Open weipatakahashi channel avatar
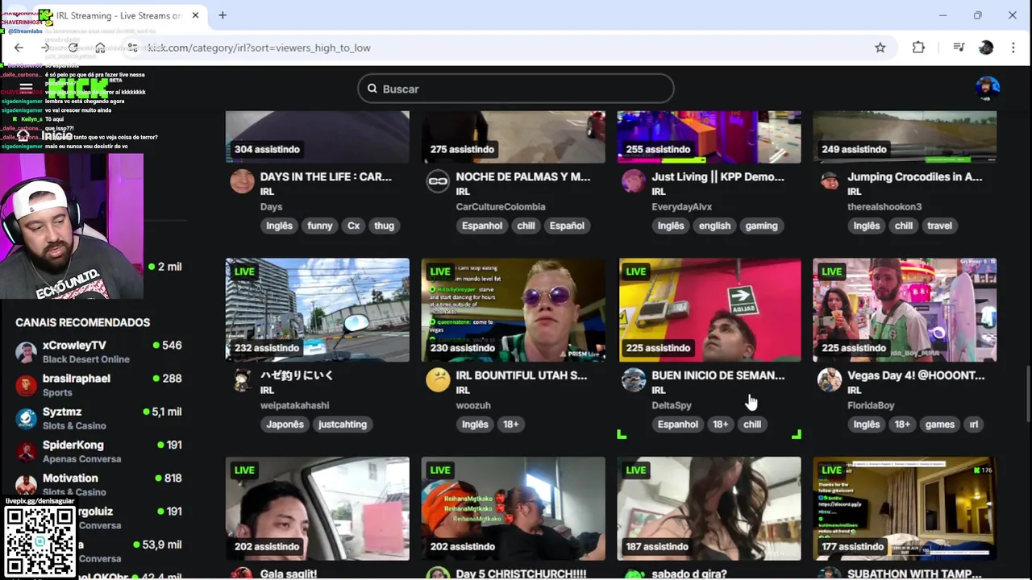Screen dimensions: 1032x580 click(x=242, y=379)
